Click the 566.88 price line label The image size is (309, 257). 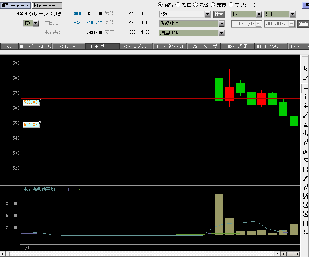[x=31, y=102]
